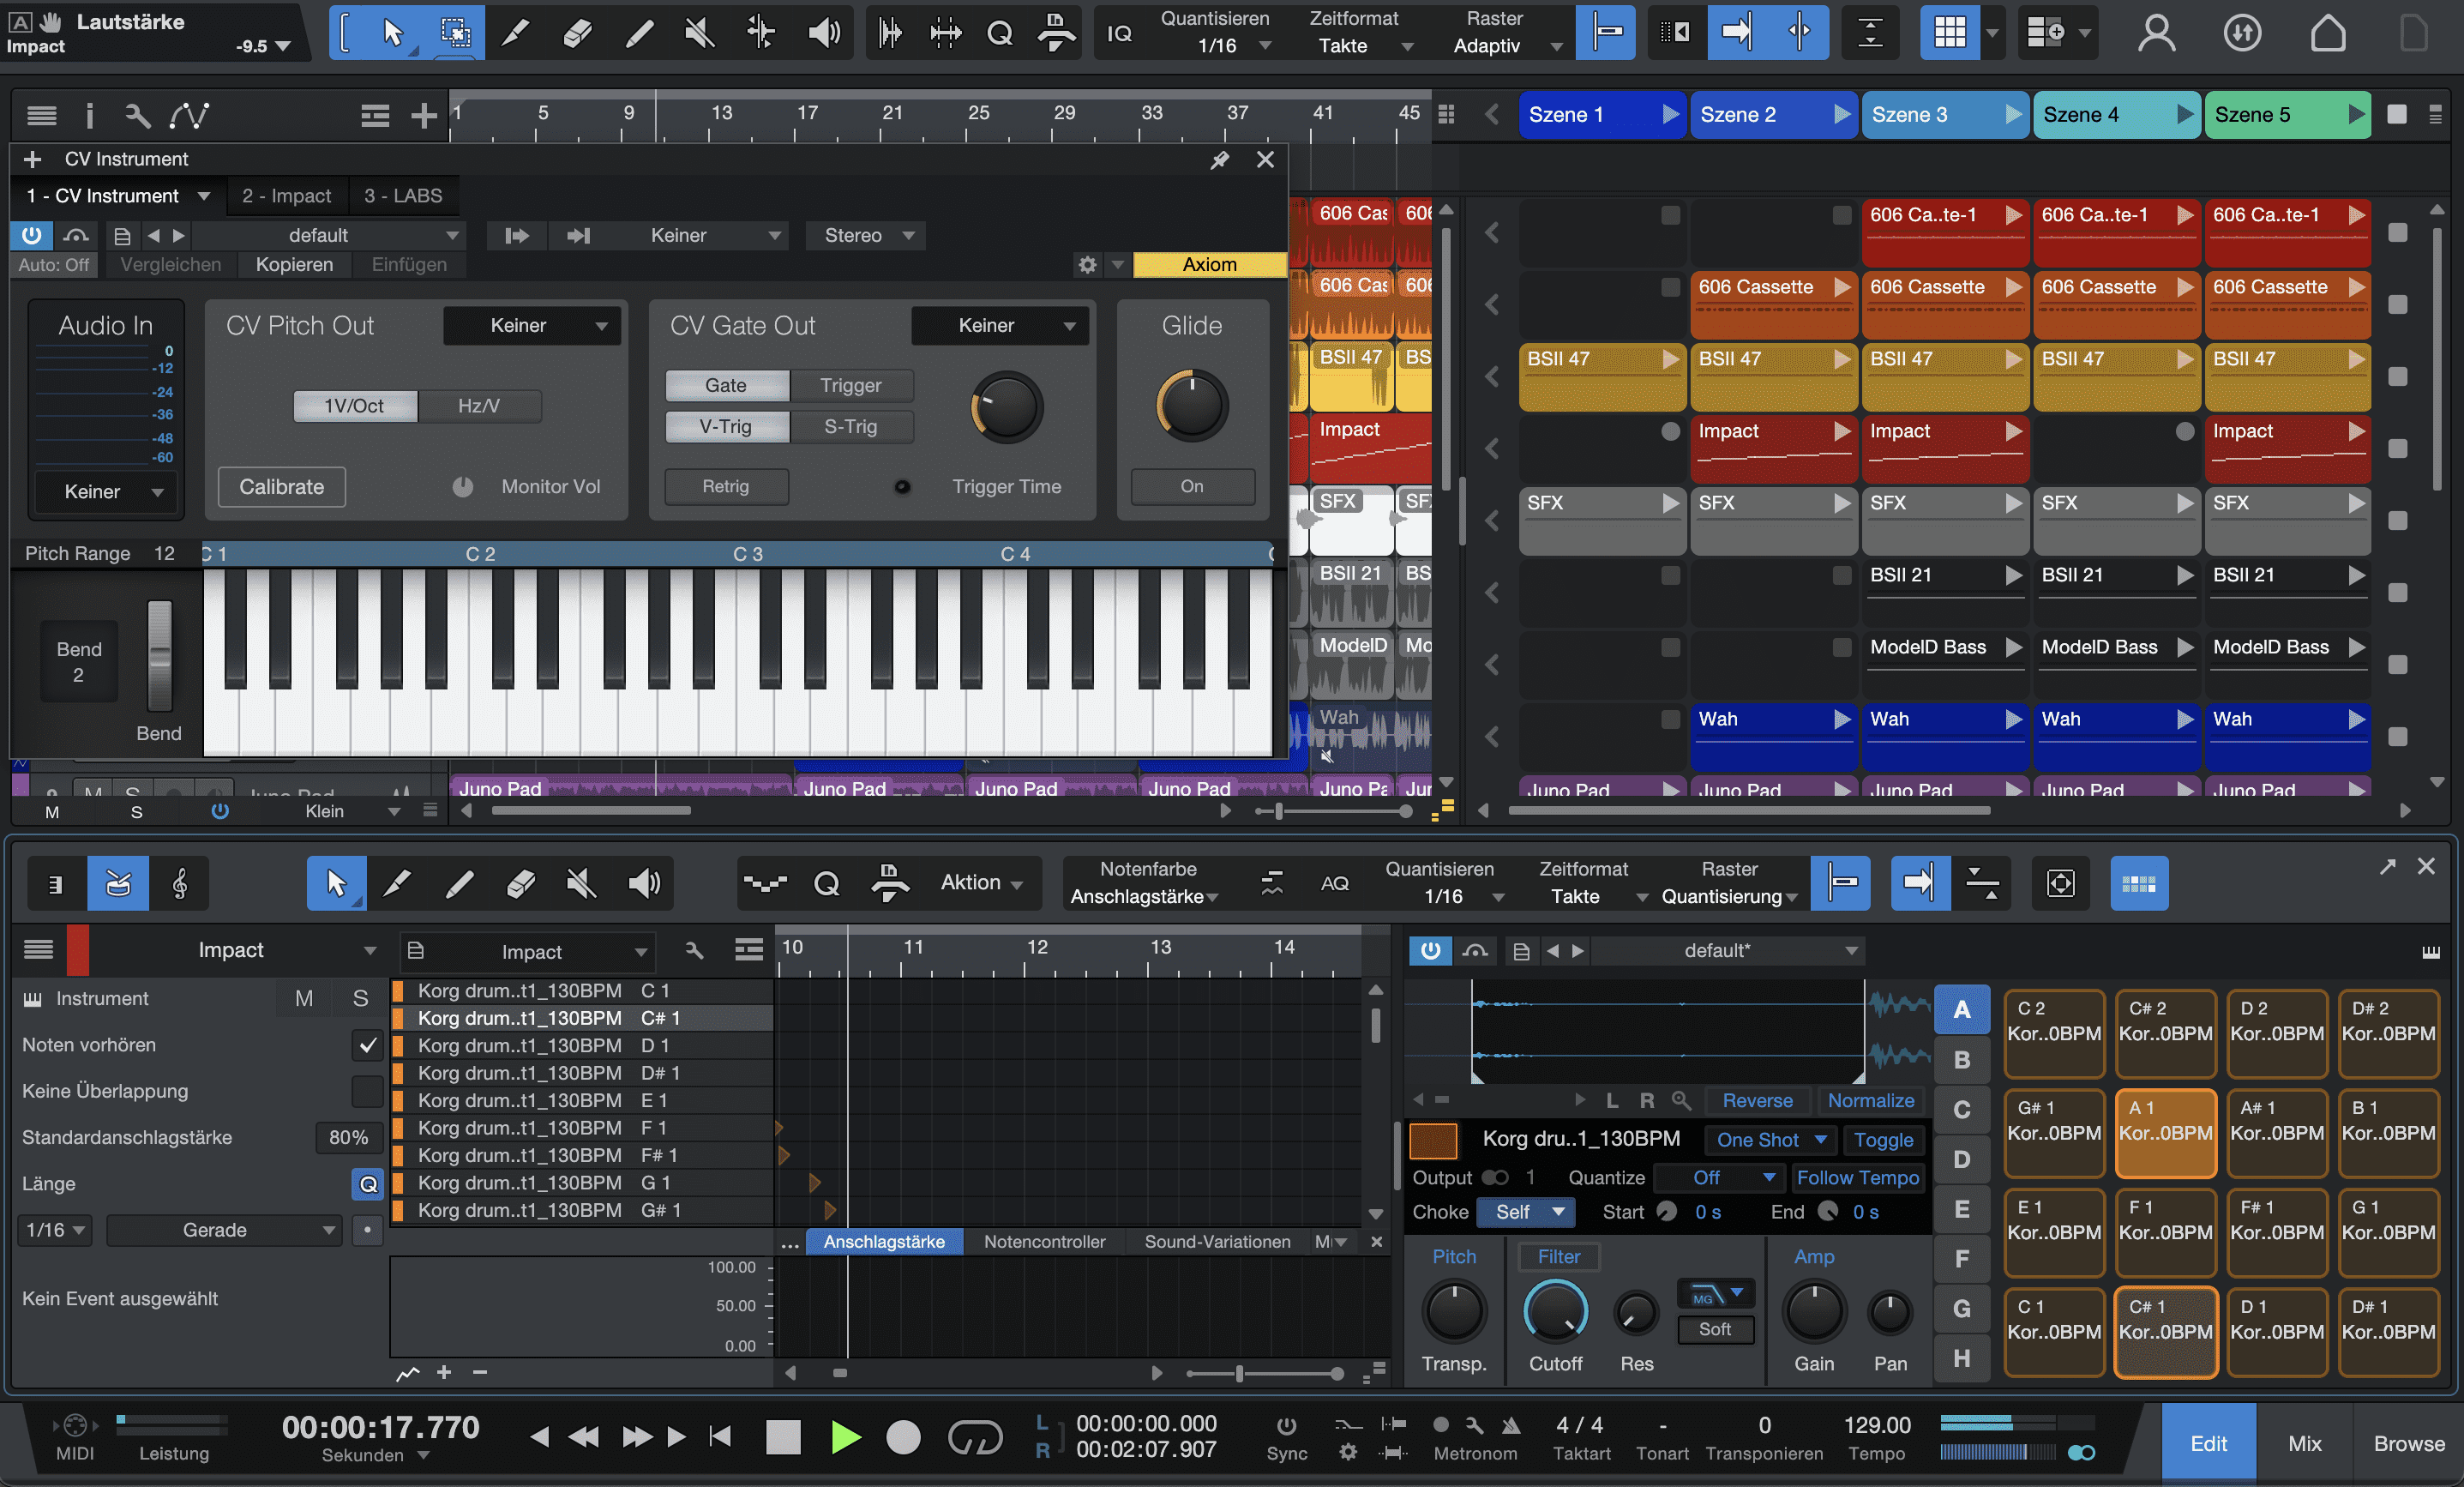2464x1487 pixels.
Task: Pin the CV Instrument window
Action: (x=1219, y=160)
